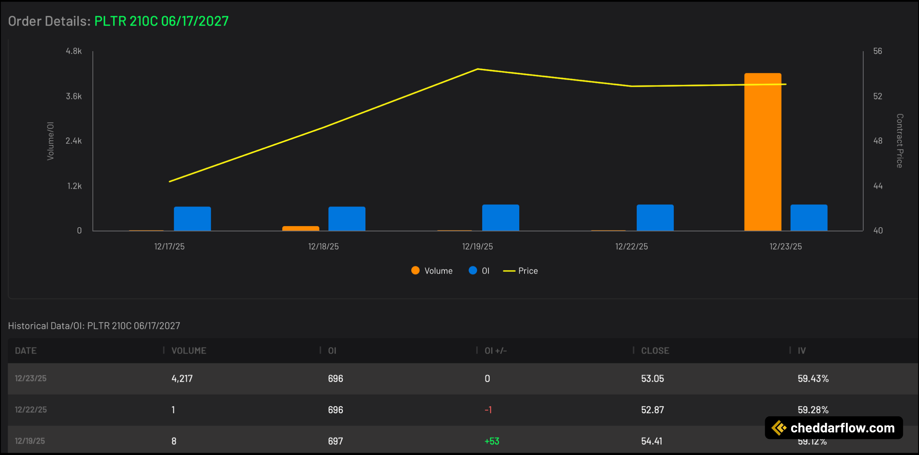The height and width of the screenshot is (455, 919).
Task: Click the green PLTR 210C 06/17/2027 title
Action: tap(161, 21)
